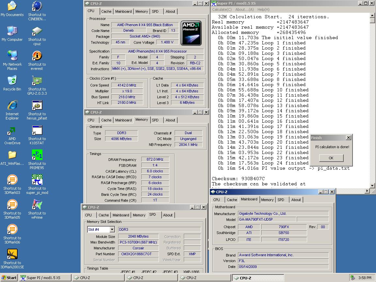
Task: Confirm PI calculation done with OK
Action: (331, 158)
